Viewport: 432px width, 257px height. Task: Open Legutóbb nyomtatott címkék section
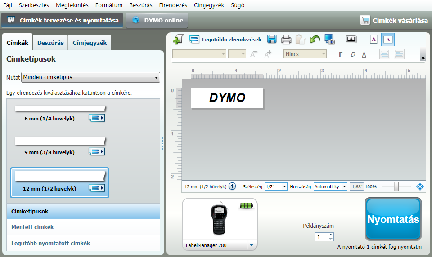pos(83,243)
